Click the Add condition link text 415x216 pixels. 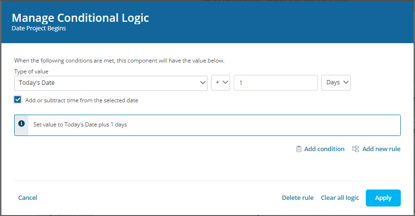[x=324, y=149]
